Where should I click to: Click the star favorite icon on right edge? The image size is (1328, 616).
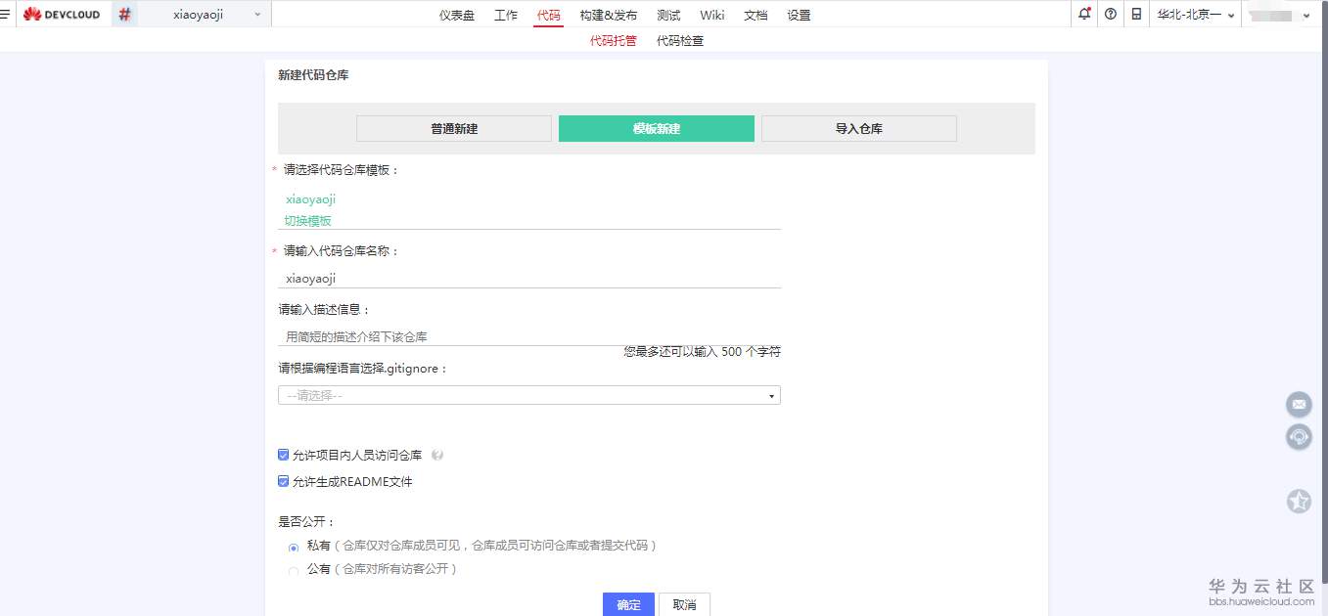1299,501
